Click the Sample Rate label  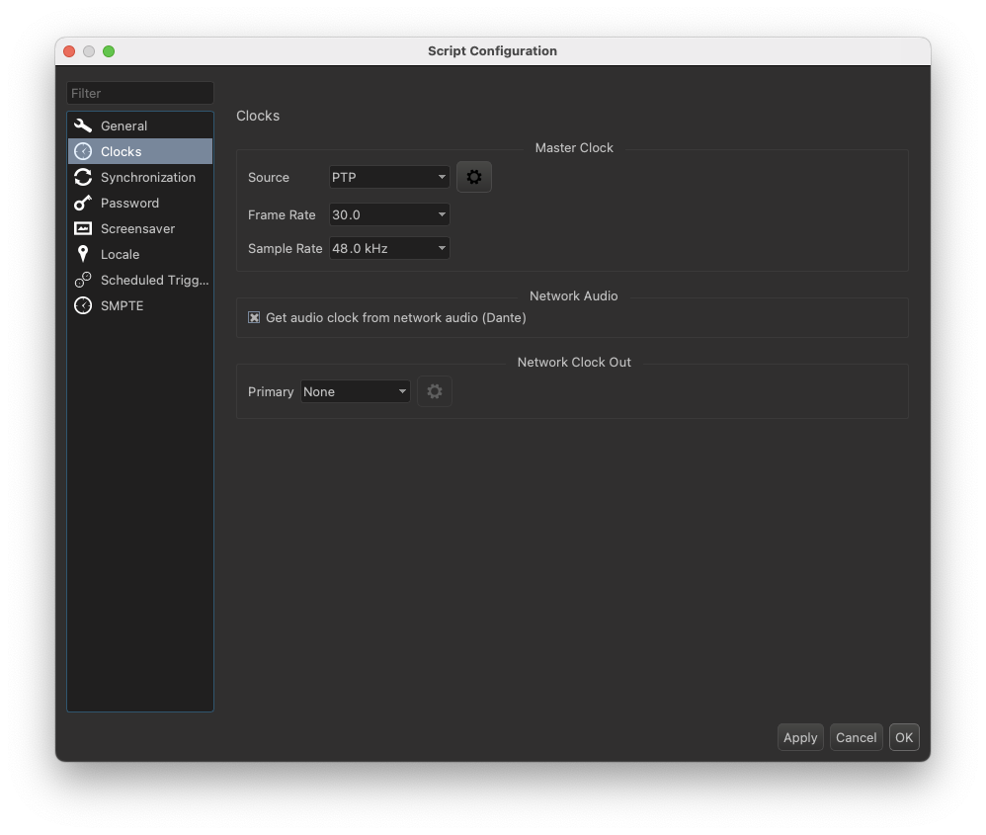285,248
